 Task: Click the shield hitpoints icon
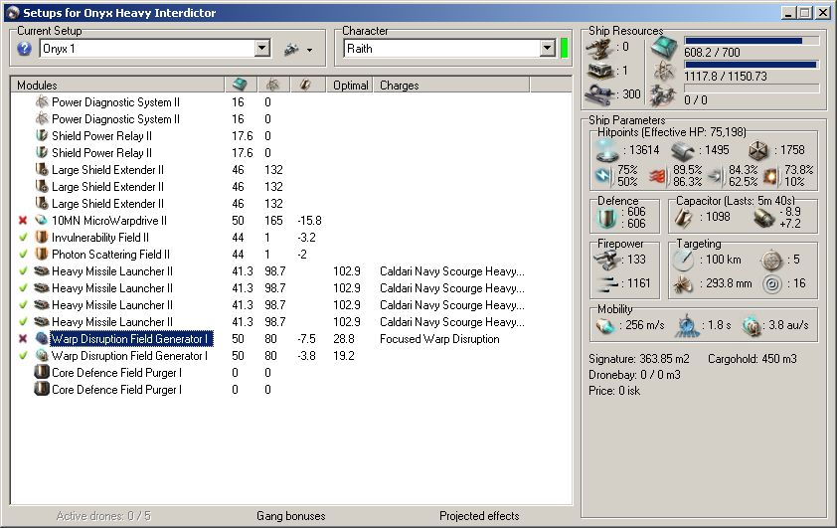tap(604, 150)
